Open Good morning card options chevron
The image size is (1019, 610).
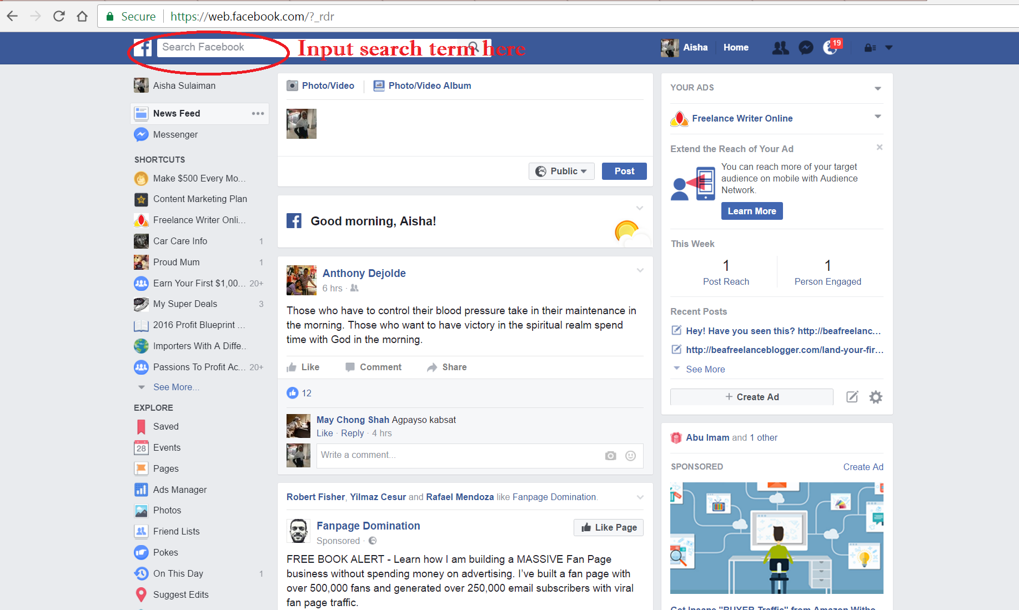[640, 208]
